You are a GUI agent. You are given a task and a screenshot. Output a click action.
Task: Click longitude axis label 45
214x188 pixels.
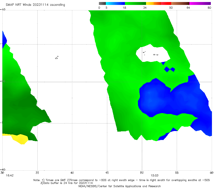107,173
